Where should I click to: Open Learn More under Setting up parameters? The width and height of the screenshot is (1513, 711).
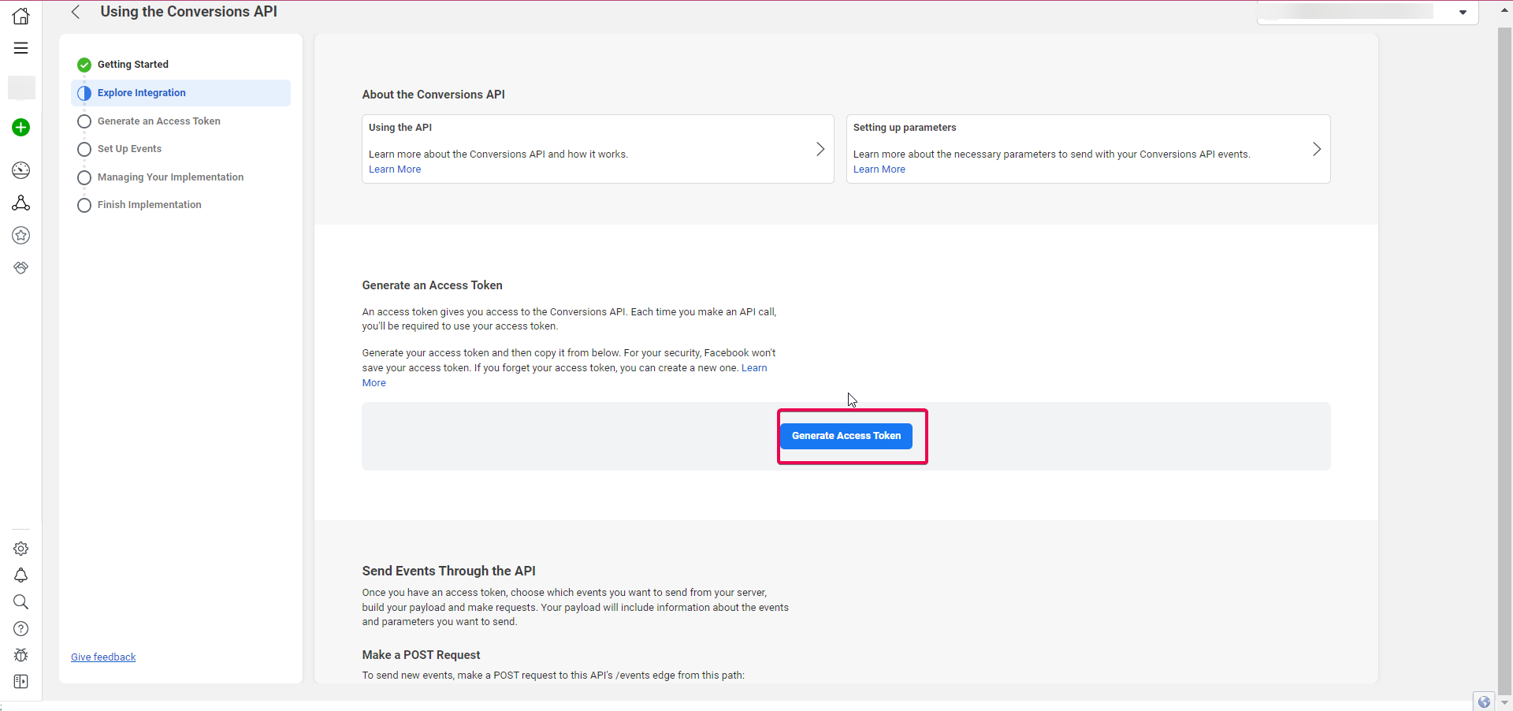click(x=879, y=169)
